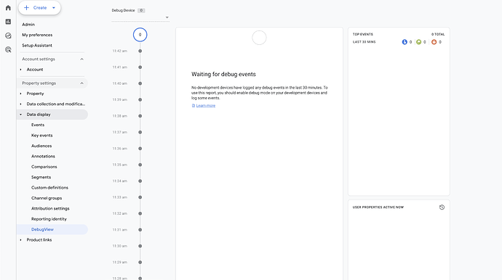Click the blue top events counter icon

[405, 42]
